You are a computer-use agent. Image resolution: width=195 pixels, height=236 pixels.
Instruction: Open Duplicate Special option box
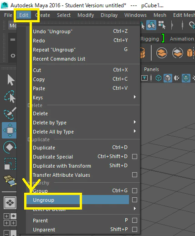click(x=134, y=156)
